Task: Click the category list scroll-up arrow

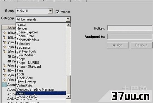Action: coord(68,25)
